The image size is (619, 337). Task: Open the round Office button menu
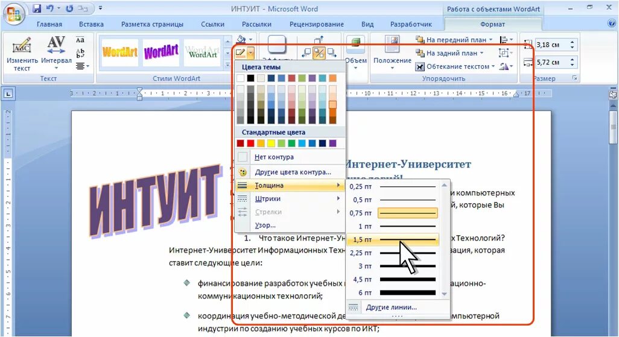[13, 14]
